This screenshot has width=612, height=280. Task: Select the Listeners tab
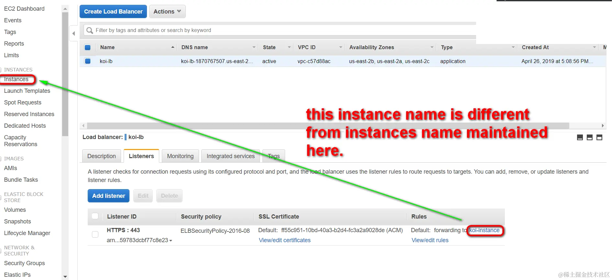coord(141,156)
